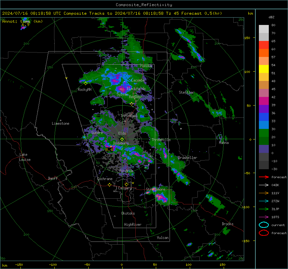Click the 'Annot: tops (km)' annotation label

(22, 21)
